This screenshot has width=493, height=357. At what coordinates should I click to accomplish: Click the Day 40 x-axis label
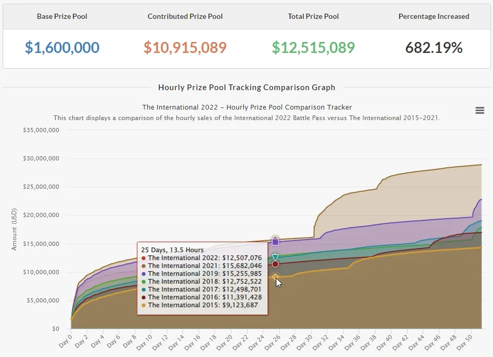384,342
